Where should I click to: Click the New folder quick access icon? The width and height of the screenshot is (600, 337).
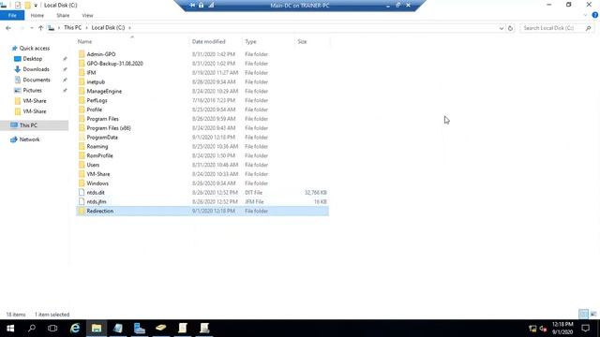coord(27,6)
